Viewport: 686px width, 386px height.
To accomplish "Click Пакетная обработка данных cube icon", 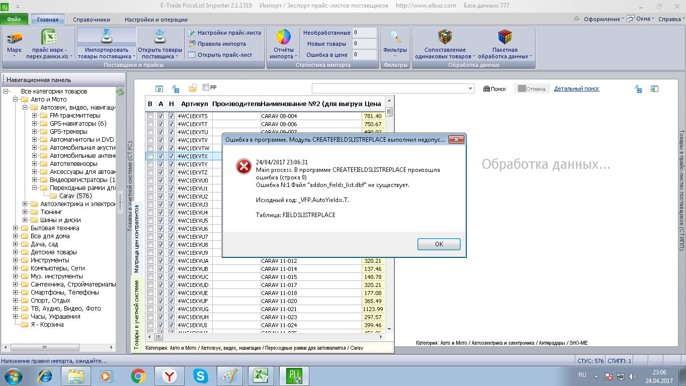I will pyautogui.click(x=504, y=37).
